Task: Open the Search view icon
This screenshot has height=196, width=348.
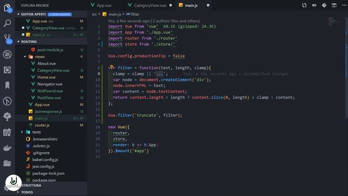Action: (x=7, y=23)
